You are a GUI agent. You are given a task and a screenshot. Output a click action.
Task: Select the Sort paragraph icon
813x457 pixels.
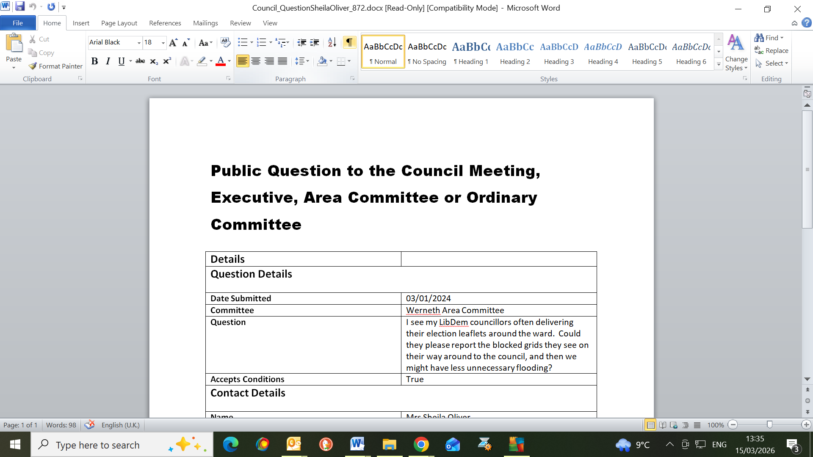pyautogui.click(x=332, y=42)
